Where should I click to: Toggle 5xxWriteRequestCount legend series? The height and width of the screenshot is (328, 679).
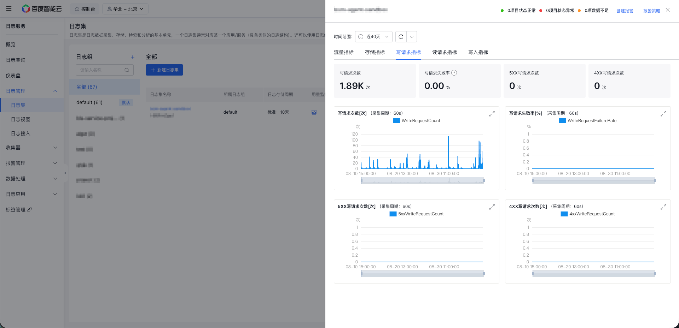click(x=417, y=214)
